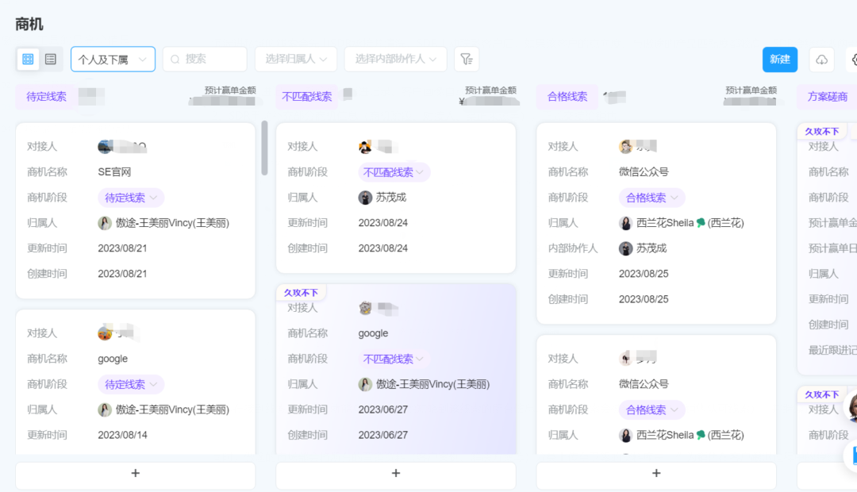
Task: Click the cloud download icon
Action: coord(821,60)
